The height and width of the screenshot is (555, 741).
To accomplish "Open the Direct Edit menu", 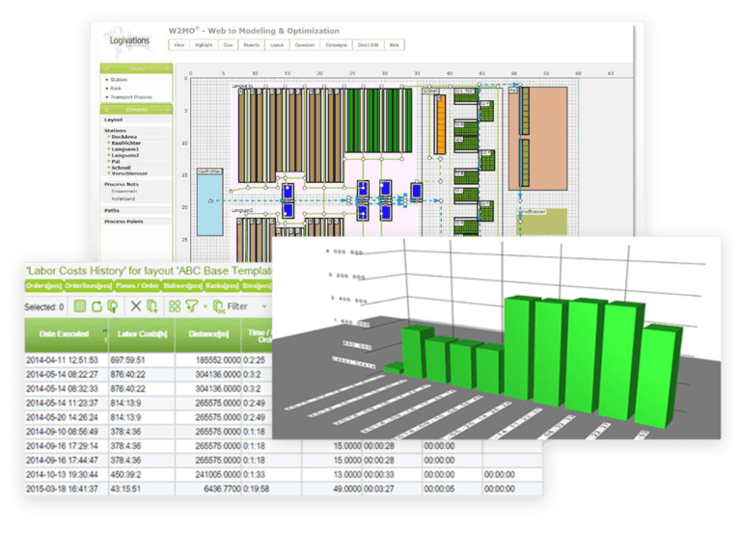I will click(x=368, y=44).
